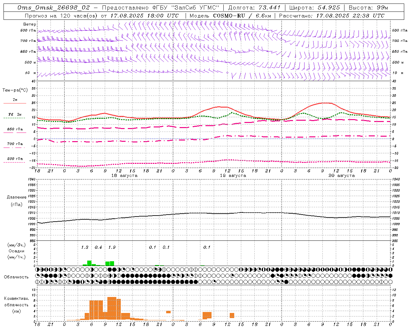Image resolution: width=409 pixels, height=327 pixels.
Task: Click the Облачность cloudiness label
Action: tap(16, 277)
